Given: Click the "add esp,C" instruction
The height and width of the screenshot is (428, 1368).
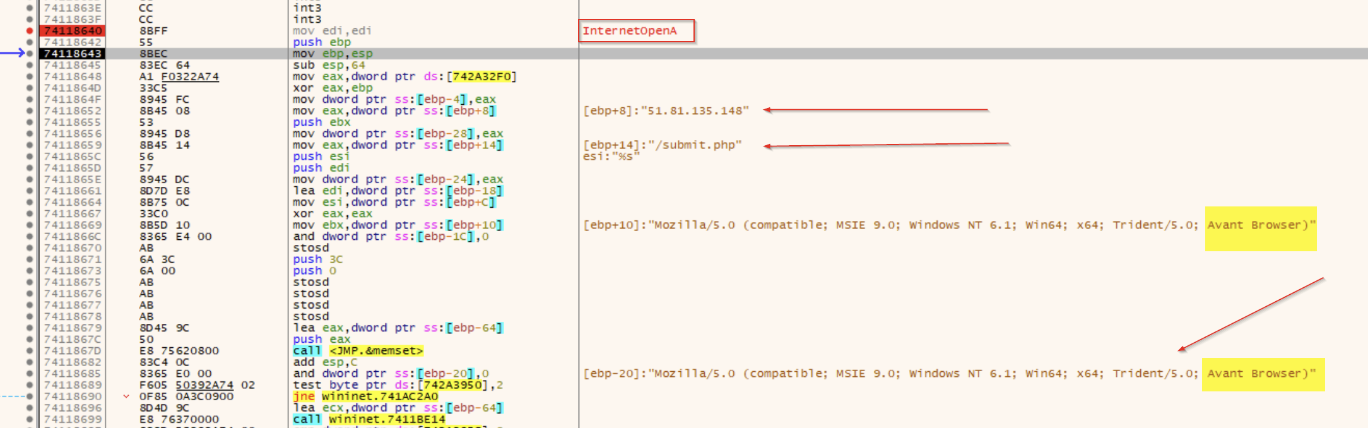Looking at the screenshot, I should coord(325,362).
